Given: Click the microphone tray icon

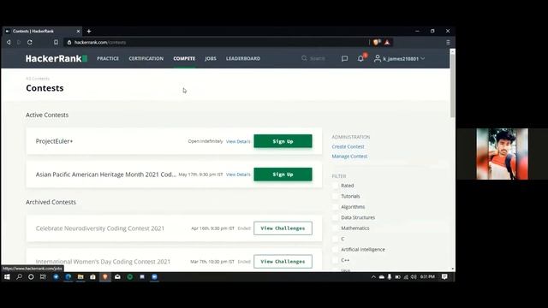Looking at the screenshot, I should pos(390,277).
